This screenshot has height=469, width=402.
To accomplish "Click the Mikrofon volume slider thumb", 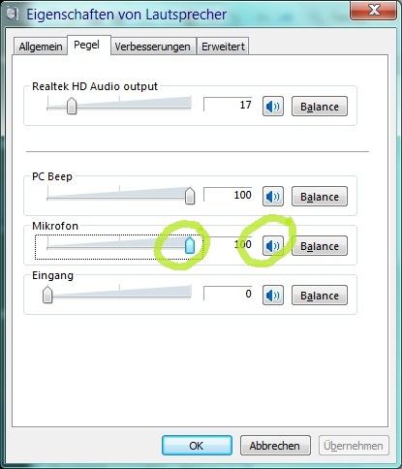I will tap(190, 245).
